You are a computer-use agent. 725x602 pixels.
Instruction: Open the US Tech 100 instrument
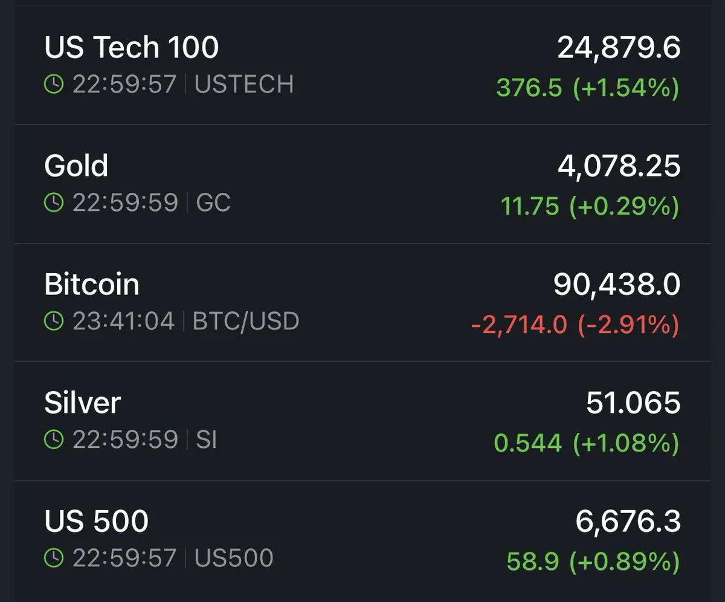(x=362, y=65)
